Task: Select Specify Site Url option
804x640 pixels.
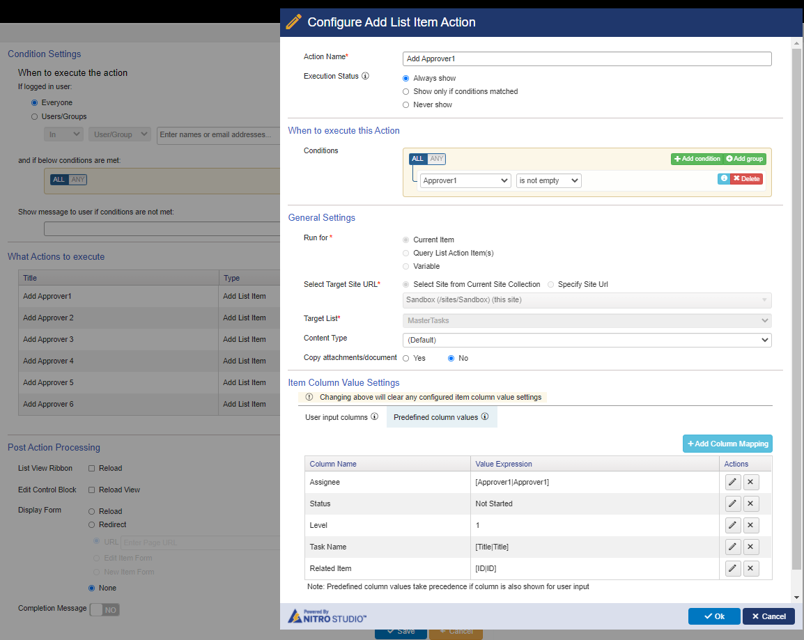Action: point(550,284)
